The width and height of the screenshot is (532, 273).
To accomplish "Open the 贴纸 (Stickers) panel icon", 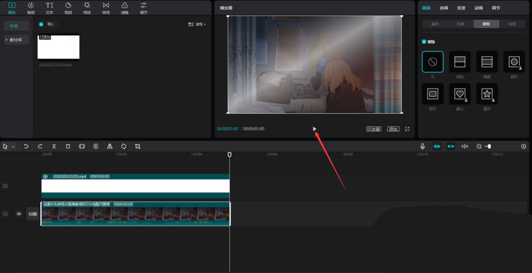I will point(68,7).
